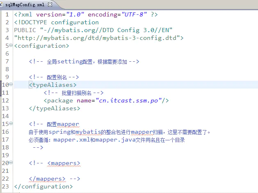This screenshot has height=193, width=258.
Task: Click the comment end '-->' on line 18
Action: pyautogui.click(x=38, y=147)
